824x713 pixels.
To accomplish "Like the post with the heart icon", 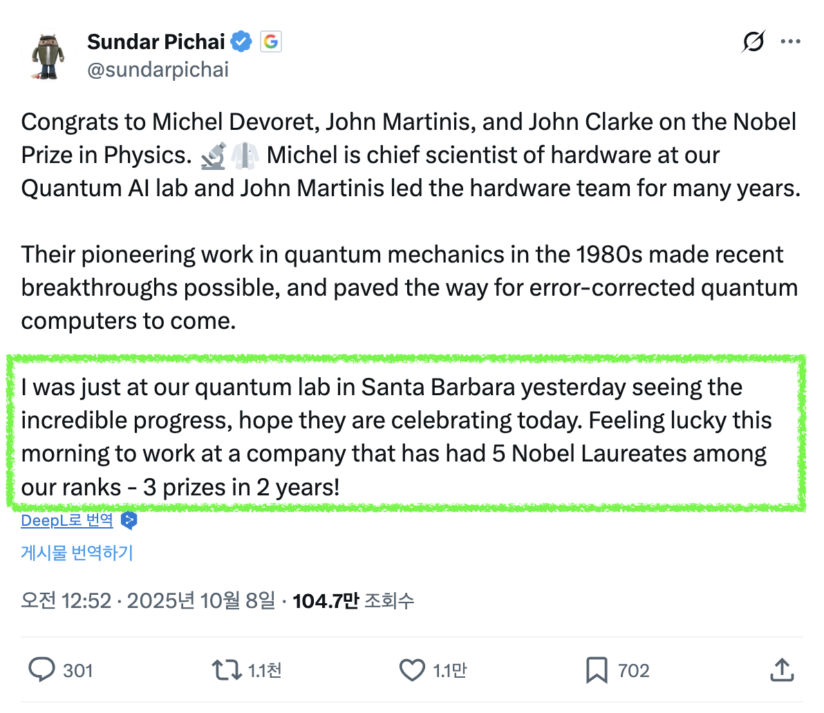I will click(413, 670).
